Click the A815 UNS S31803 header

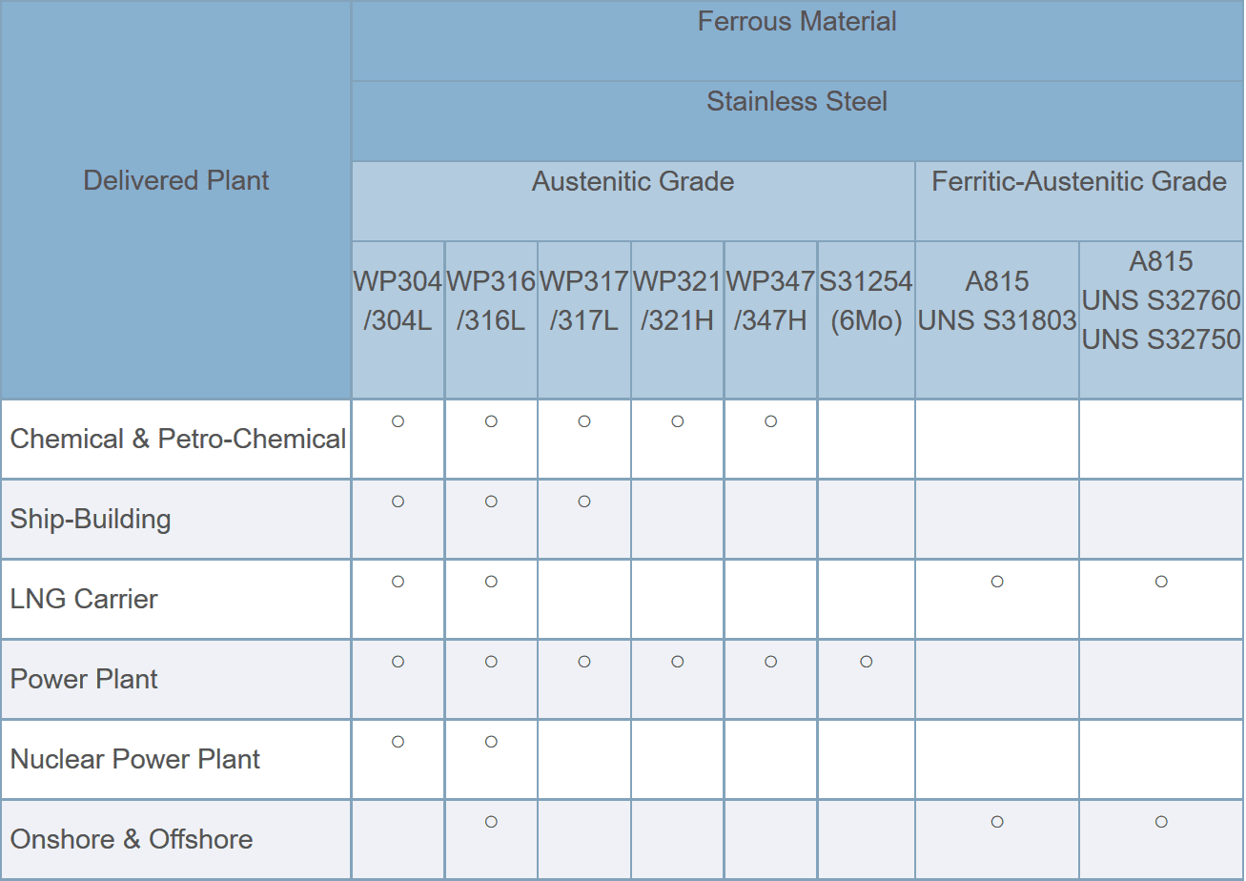point(997,301)
